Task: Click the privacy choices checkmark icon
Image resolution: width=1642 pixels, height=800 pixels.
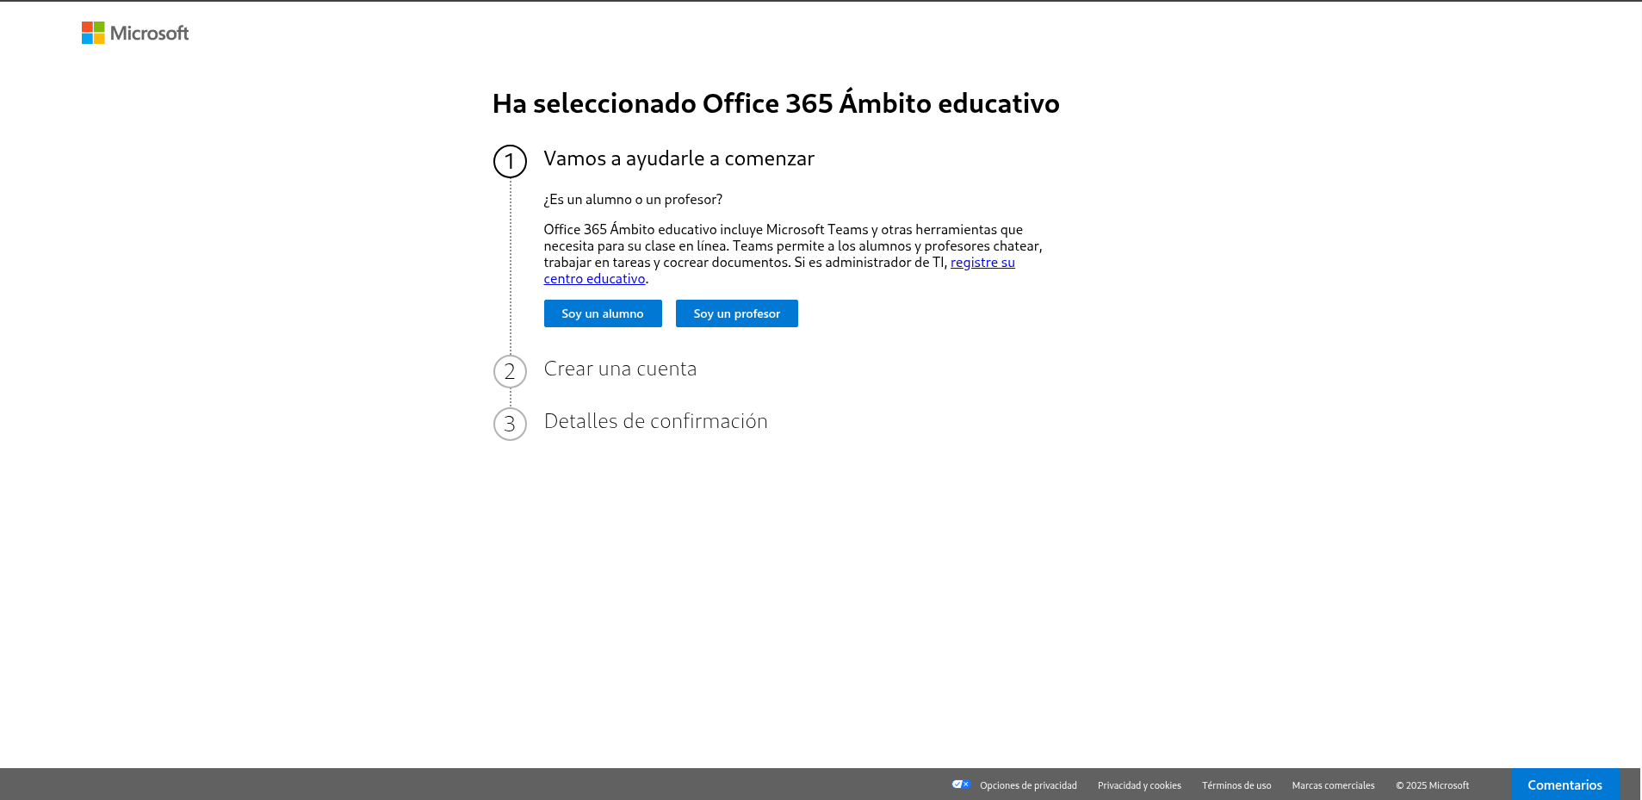Action: (x=961, y=784)
